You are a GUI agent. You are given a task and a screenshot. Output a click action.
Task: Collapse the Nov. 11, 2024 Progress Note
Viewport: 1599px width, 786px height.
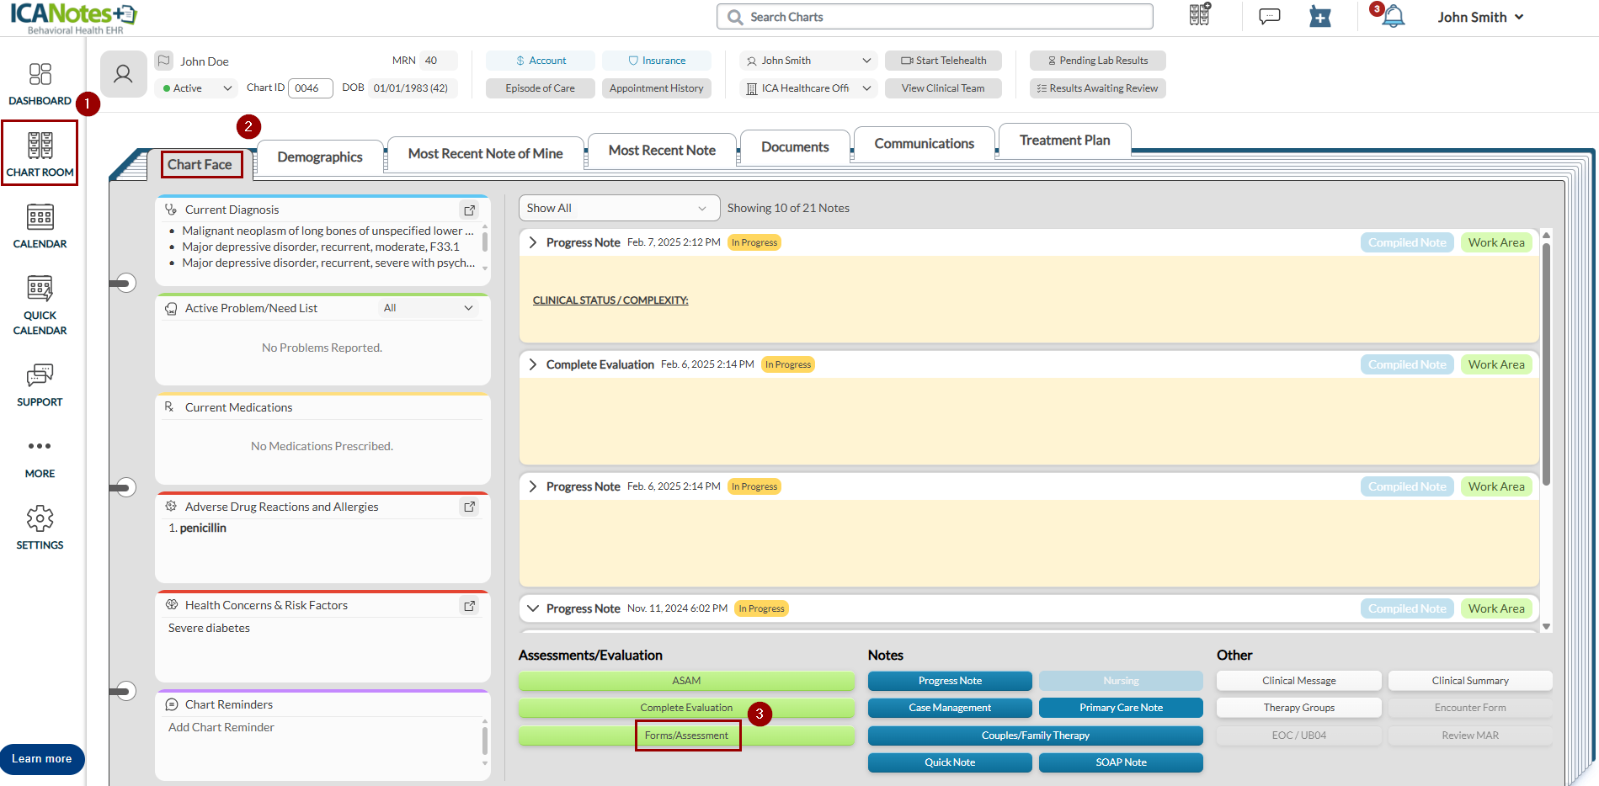click(532, 608)
